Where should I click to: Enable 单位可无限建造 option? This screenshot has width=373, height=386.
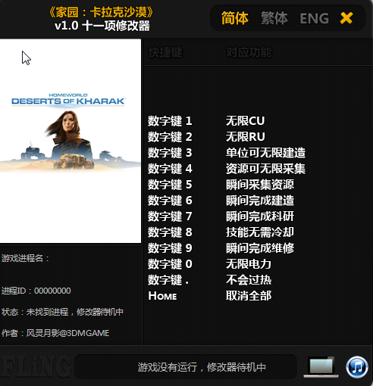click(x=265, y=153)
